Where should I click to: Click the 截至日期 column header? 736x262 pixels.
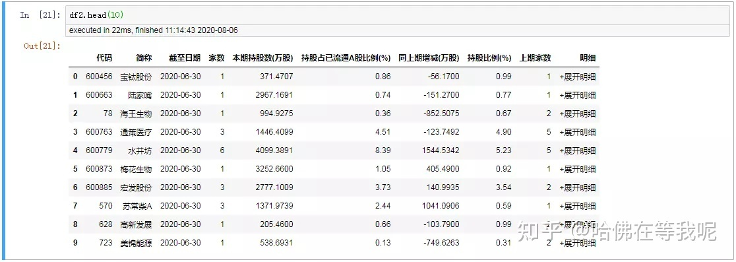185,58
